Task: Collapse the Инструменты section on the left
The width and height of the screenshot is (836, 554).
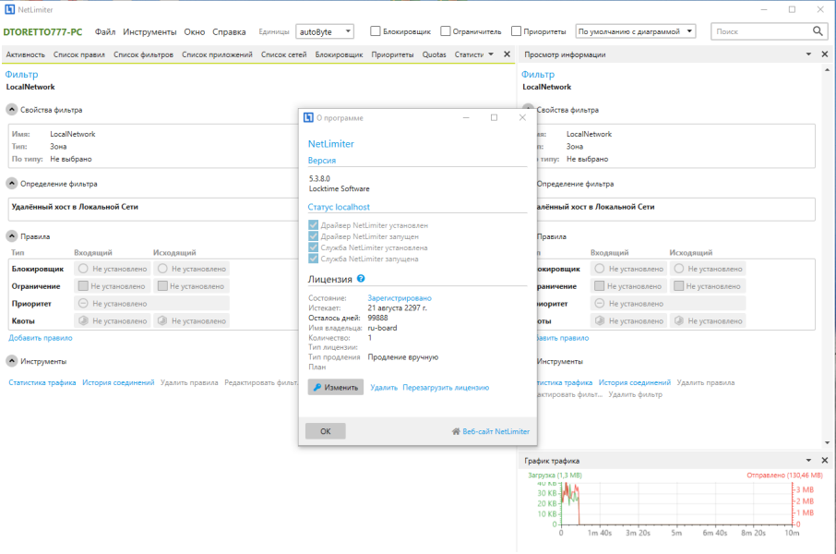Action: pyautogui.click(x=12, y=361)
